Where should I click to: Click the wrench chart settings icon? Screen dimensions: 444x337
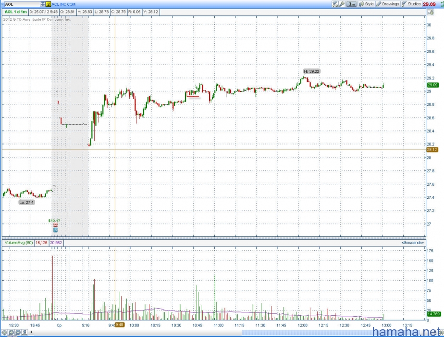[x=342, y=4]
